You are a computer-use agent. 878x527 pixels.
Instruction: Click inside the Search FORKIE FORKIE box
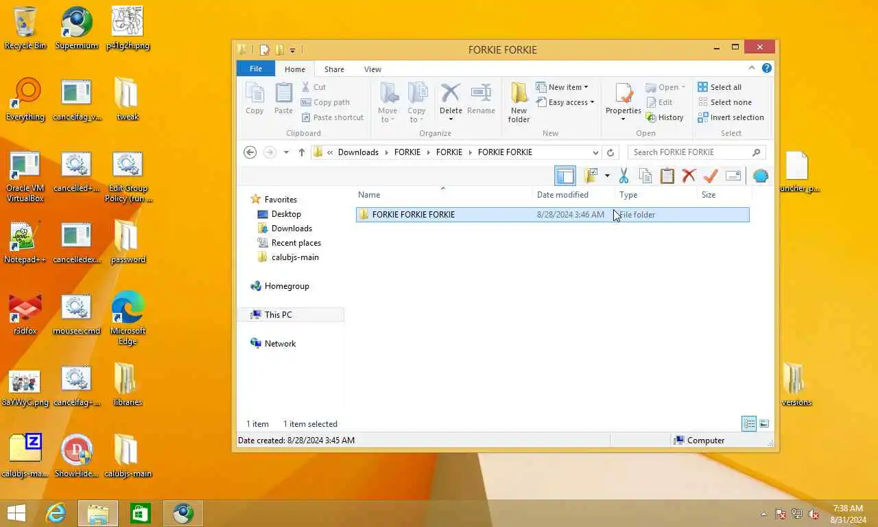point(689,152)
